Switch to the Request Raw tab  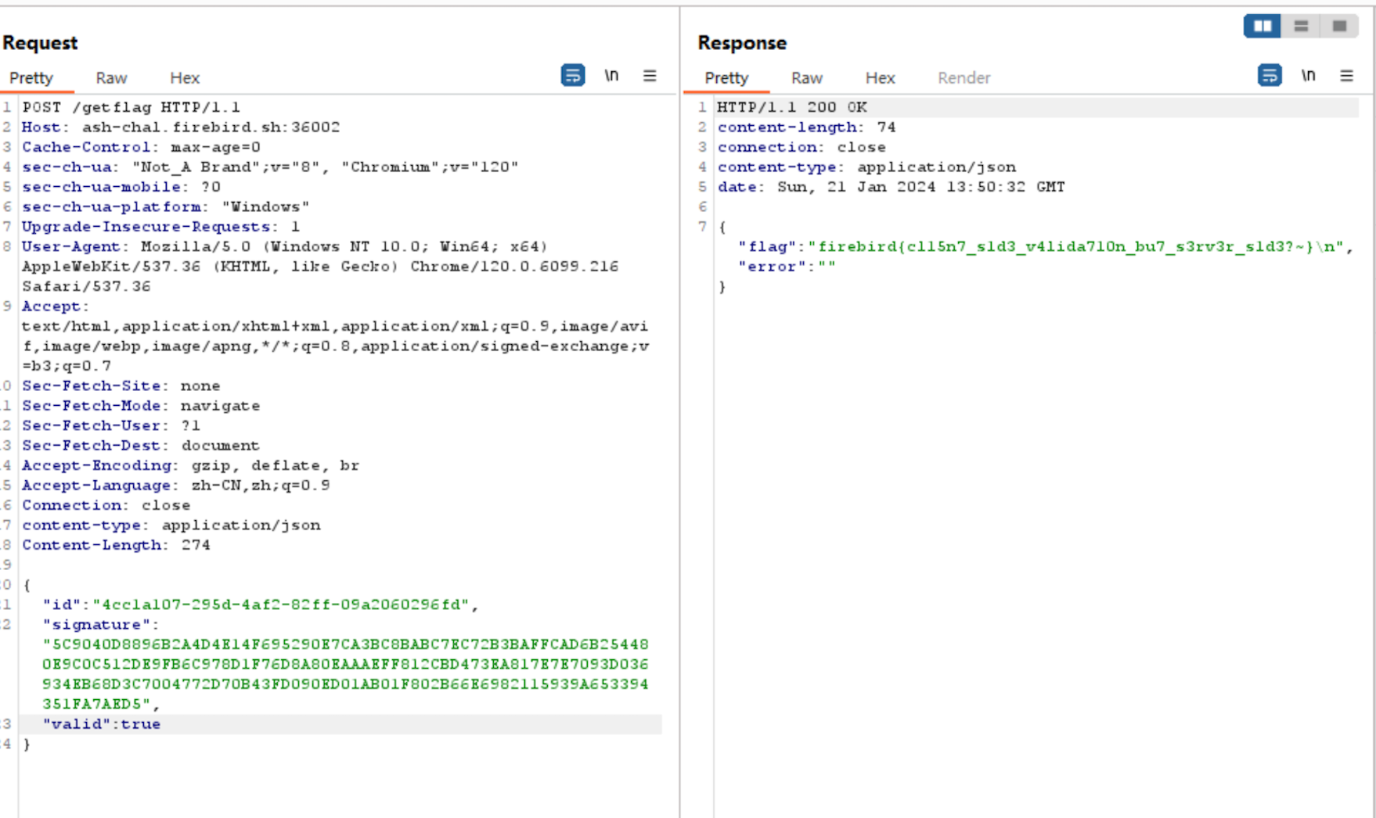tap(111, 78)
